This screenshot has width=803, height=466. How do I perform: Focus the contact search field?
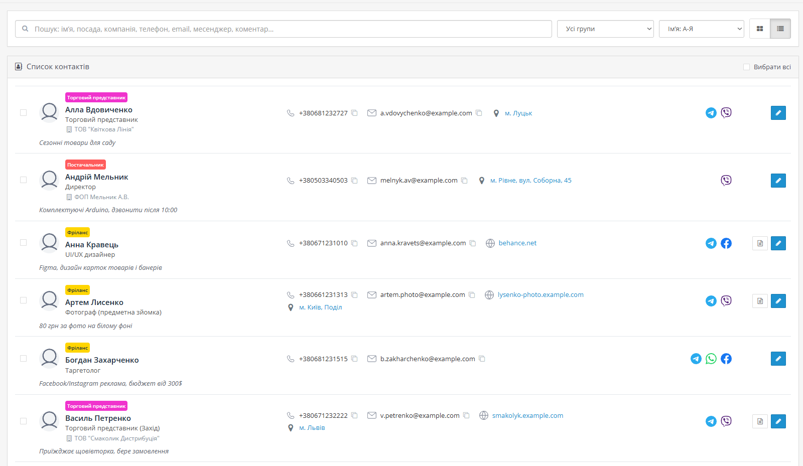(x=284, y=29)
